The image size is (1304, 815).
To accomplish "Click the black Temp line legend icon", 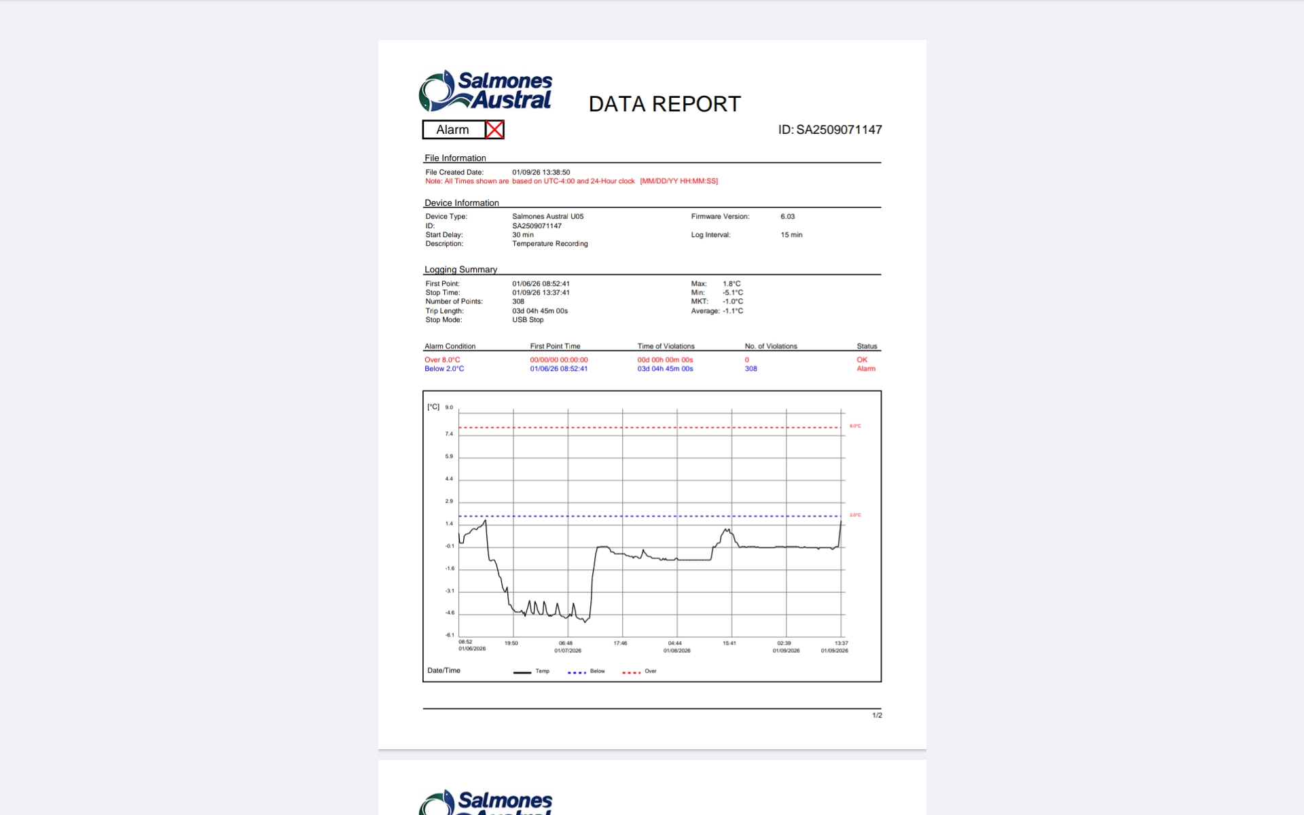I will (x=522, y=672).
